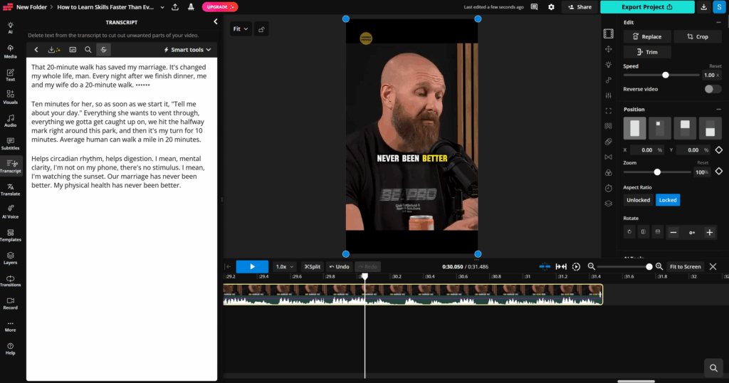This screenshot has width=729, height=383.
Task: Open the Record sidebar panel
Action: click(10, 303)
